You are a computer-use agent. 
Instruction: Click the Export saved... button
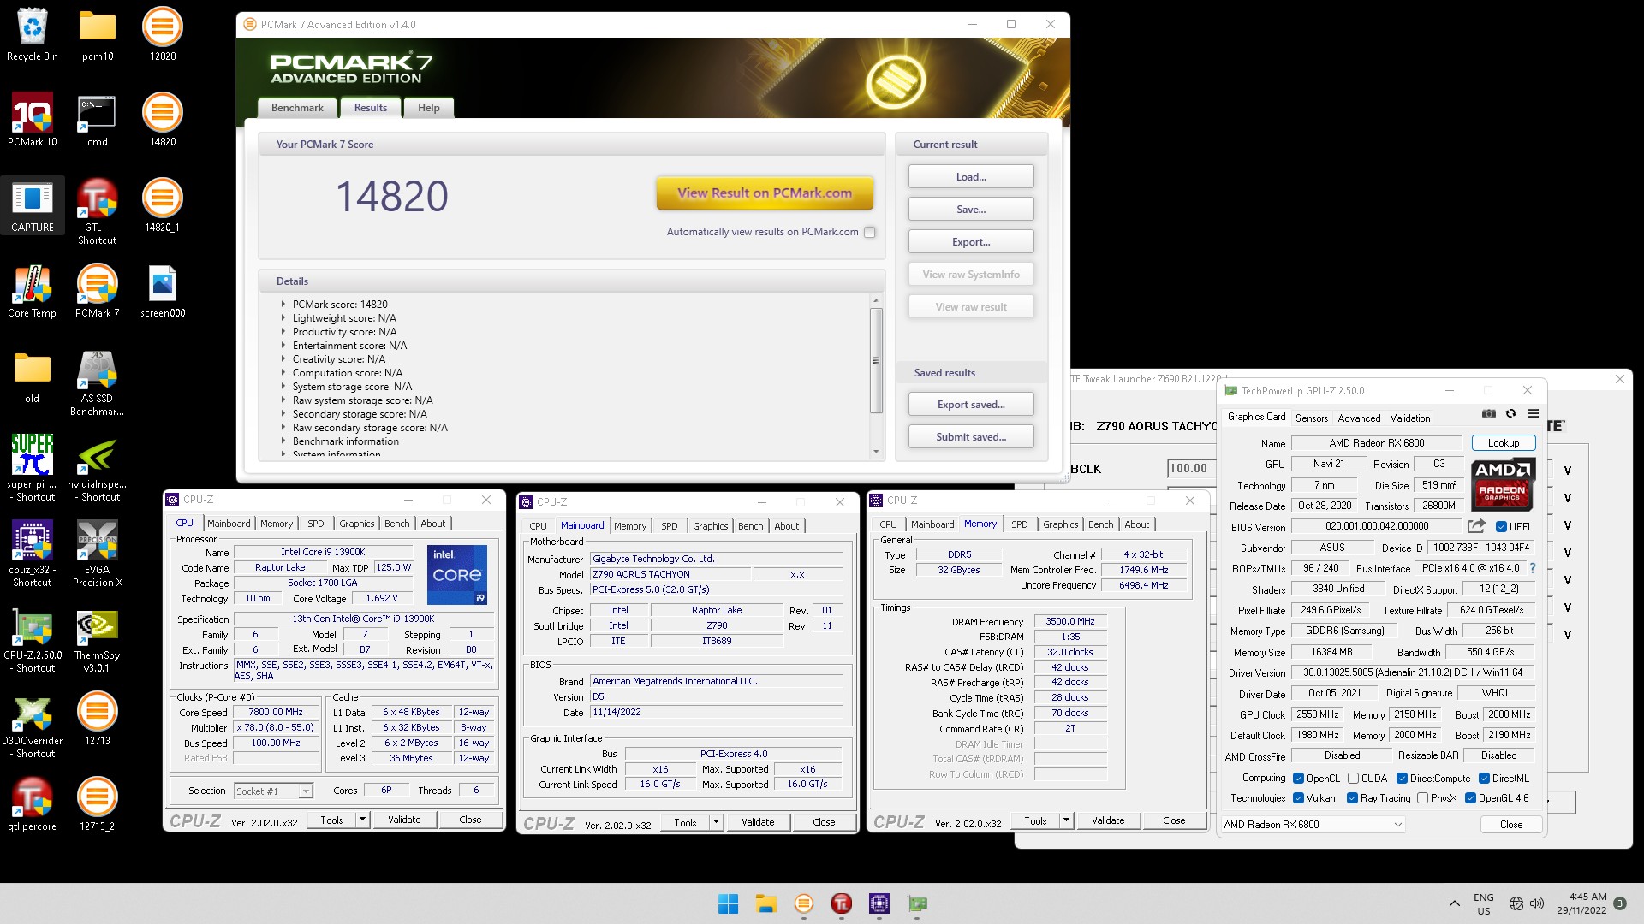point(971,405)
